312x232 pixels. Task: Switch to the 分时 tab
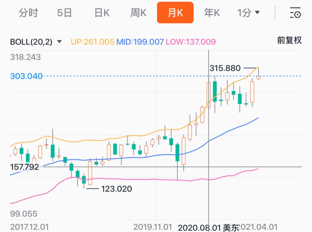click(28, 13)
